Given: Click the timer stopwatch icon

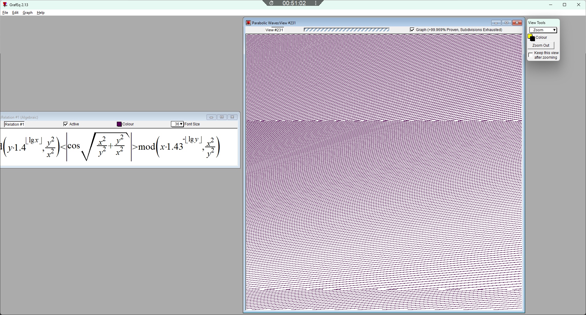Looking at the screenshot, I should [x=271, y=3].
